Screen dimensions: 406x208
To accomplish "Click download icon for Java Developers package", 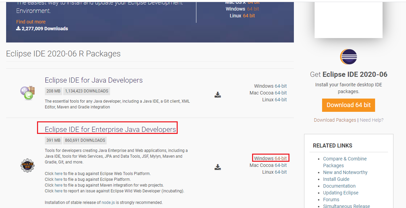I will [218, 95].
